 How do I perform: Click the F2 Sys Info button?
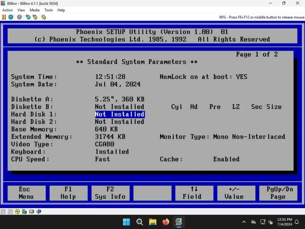[111, 193]
